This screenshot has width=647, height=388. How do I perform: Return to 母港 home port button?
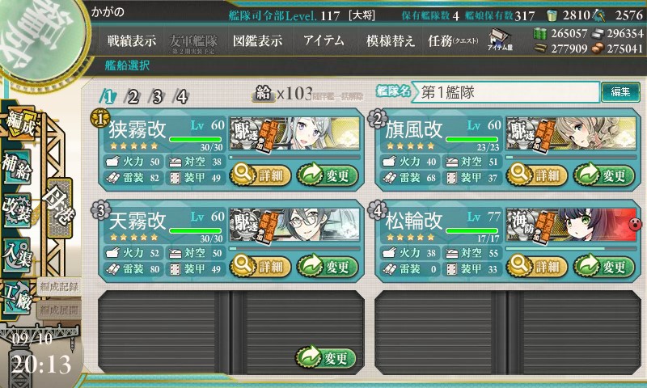(60, 208)
